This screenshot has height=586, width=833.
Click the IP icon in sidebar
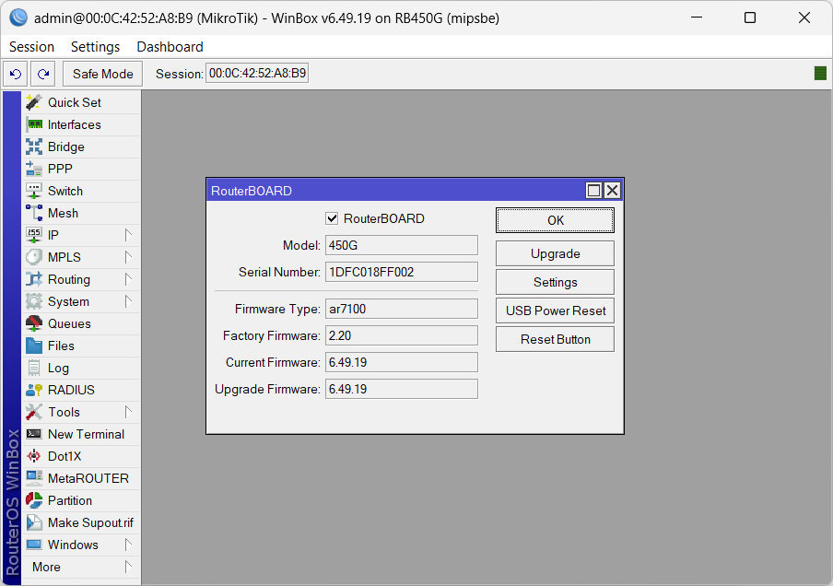click(x=34, y=235)
